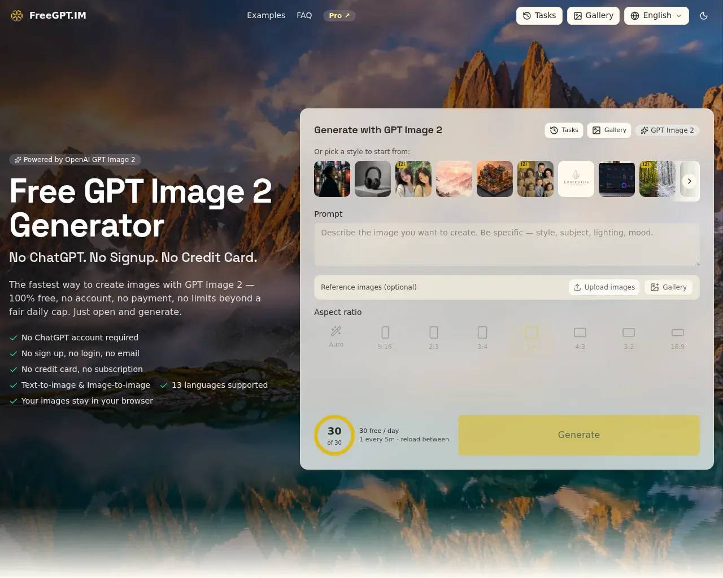Open the Tasks button in the generator panel

click(564, 130)
